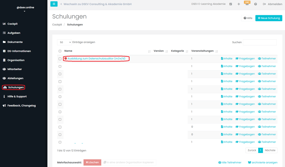Image resolution: width=285 pixels, height=167 pixels.
Task: Open the Cockpit chart icon in the sidebar
Action: tap(4, 24)
